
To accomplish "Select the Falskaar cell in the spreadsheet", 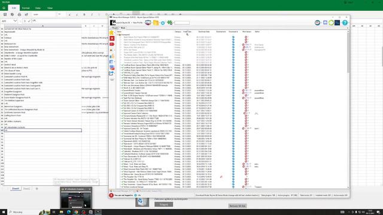I will click(42, 38).
